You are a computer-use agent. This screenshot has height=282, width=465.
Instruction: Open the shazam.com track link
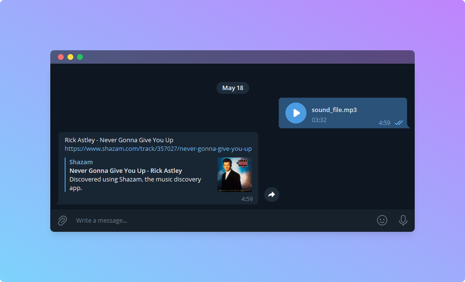[x=158, y=148]
